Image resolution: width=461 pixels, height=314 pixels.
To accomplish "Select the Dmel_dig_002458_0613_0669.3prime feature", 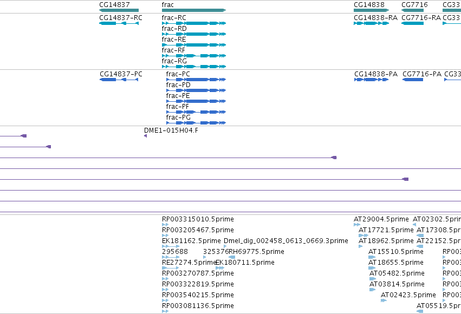I will coord(225,246).
